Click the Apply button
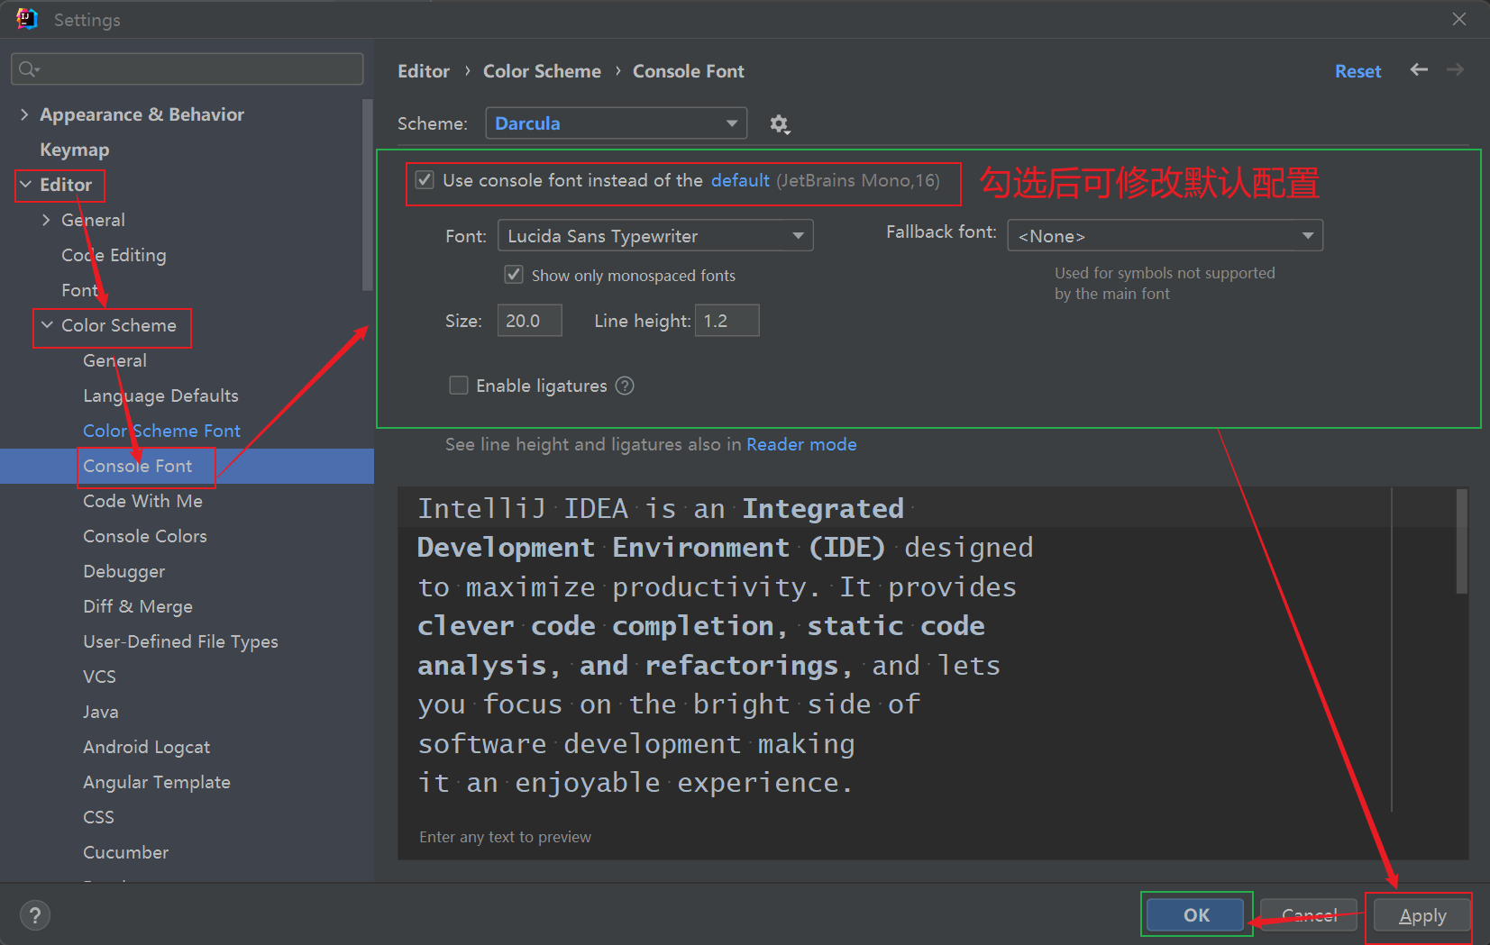This screenshot has height=945, width=1490. click(1422, 915)
